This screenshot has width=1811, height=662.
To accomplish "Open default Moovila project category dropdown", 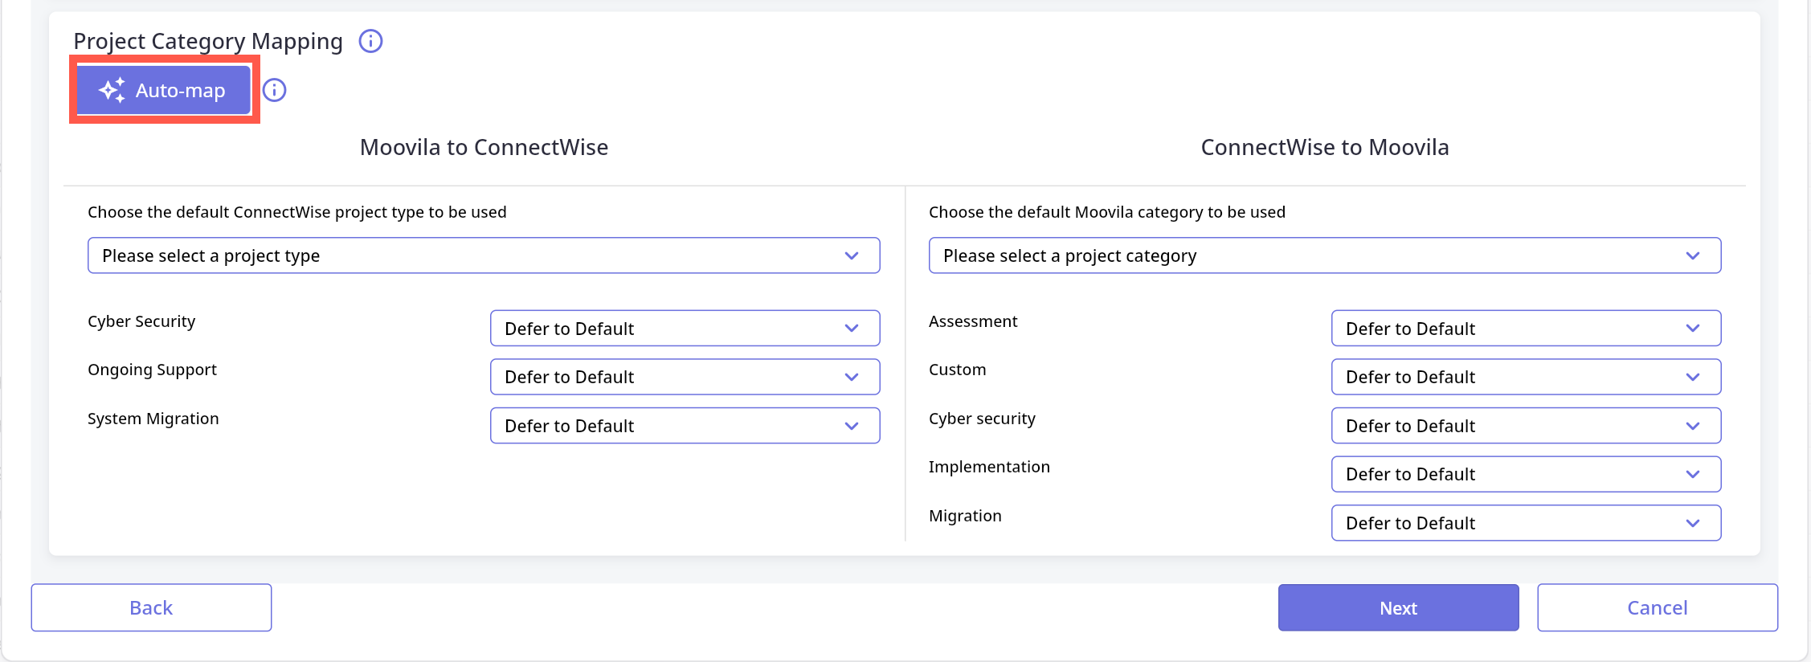I will pyautogui.click(x=1324, y=255).
